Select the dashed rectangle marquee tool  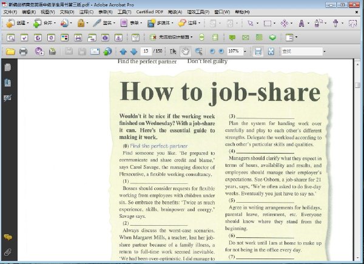tap(268, 23)
